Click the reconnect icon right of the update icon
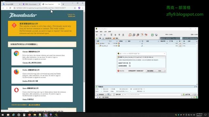Screen dimensions: 209x117 [156, 35]
